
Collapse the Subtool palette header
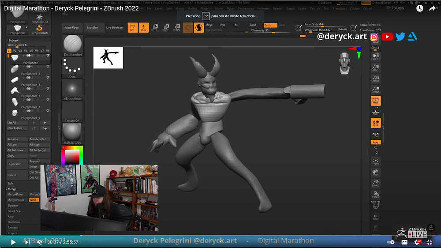point(14,40)
